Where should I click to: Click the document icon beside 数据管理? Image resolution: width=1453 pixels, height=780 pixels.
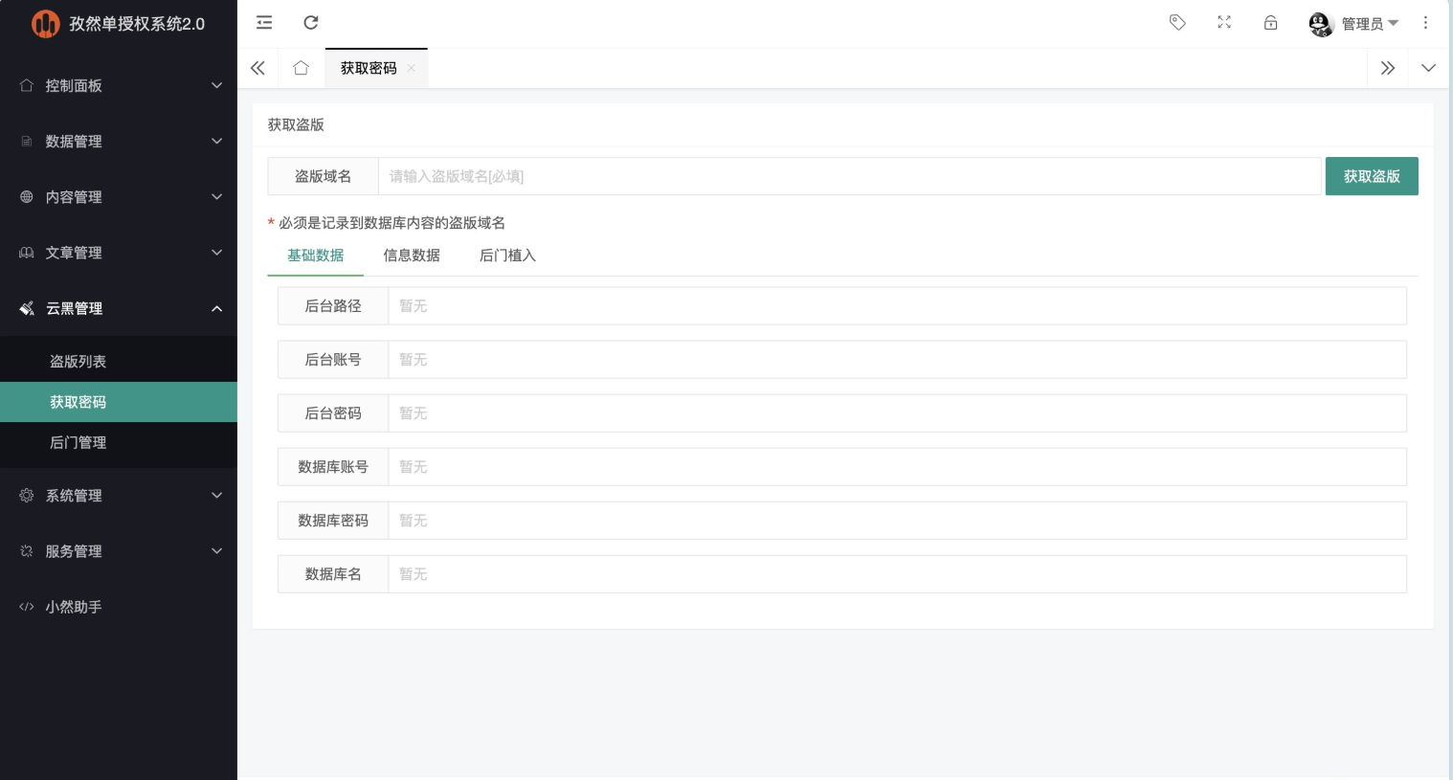point(27,142)
